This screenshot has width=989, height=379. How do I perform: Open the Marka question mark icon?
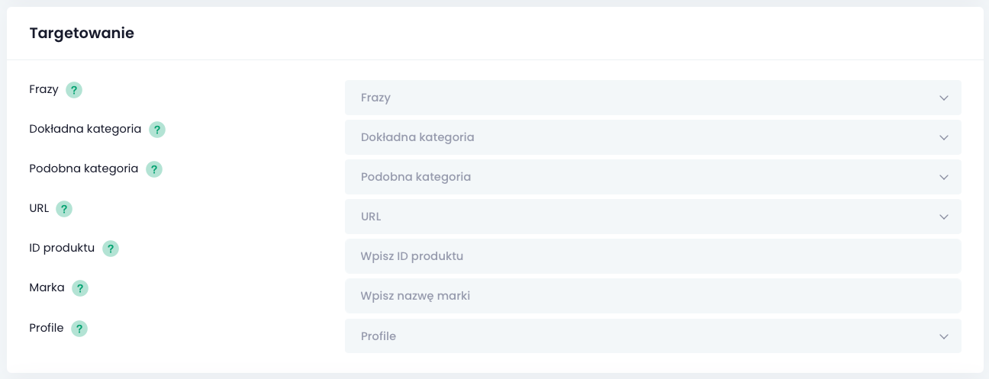(80, 288)
